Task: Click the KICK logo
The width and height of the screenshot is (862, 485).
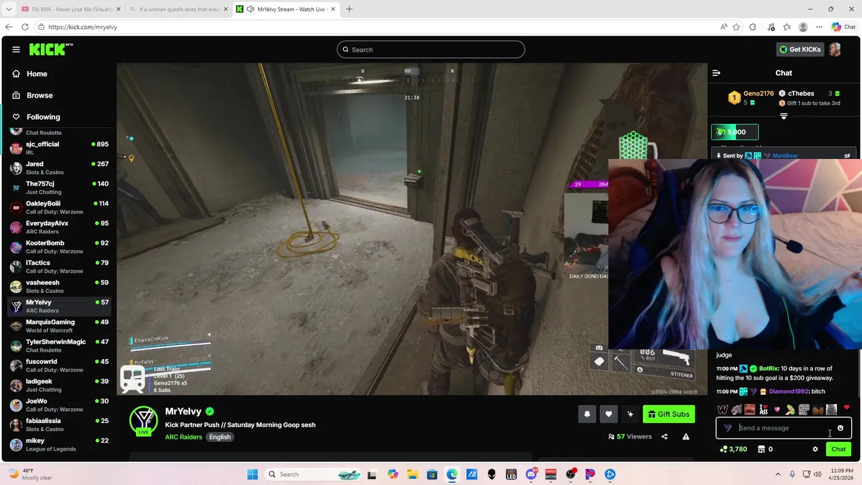Action: pyautogui.click(x=51, y=49)
